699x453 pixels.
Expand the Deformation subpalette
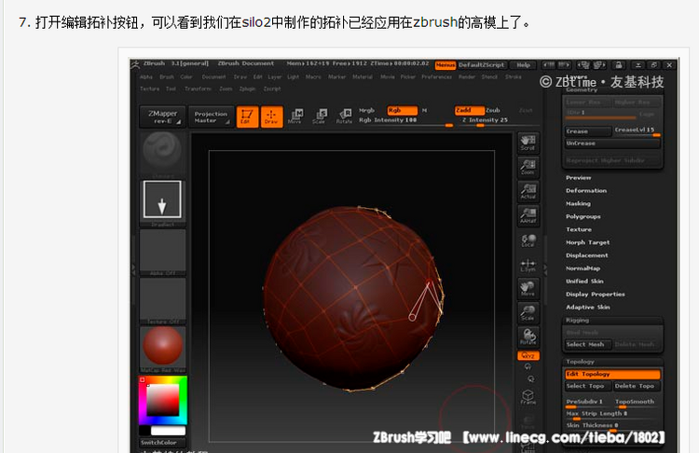coord(586,190)
